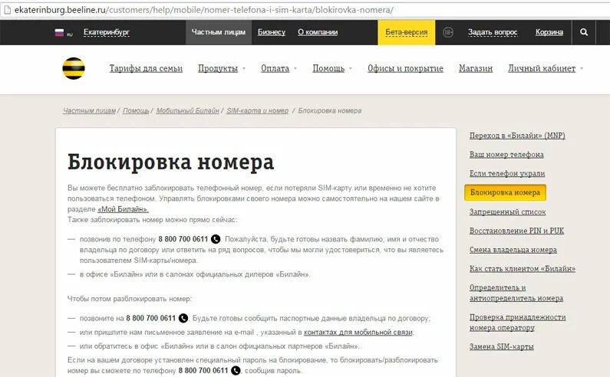
Task: Open the Магазин menu item
Action: point(476,68)
